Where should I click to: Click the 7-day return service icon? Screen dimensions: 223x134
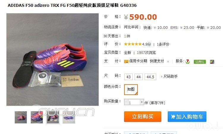click(x=188, y=61)
